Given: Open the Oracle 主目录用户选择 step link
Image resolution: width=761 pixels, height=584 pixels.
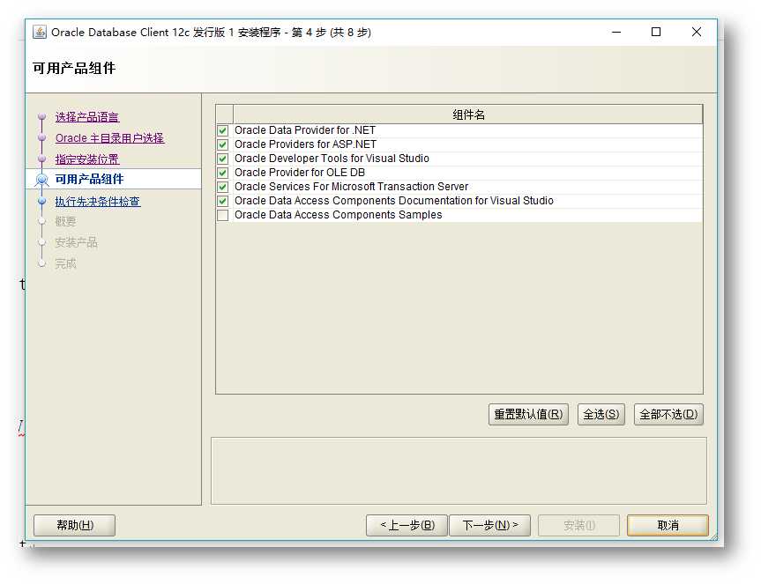Looking at the screenshot, I should (109, 138).
